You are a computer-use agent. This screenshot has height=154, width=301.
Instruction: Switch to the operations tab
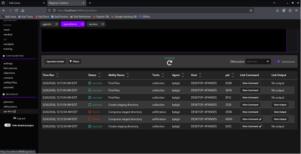click(70, 24)
